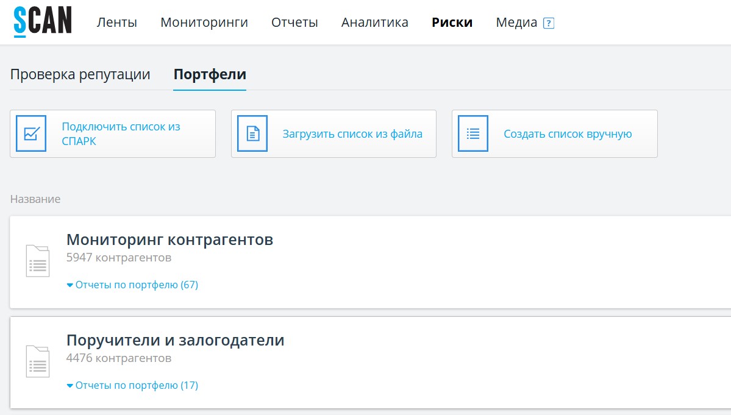The image size is (731, 415).
Task: Click the SCAN logo
Action: (x=41, y=20)
